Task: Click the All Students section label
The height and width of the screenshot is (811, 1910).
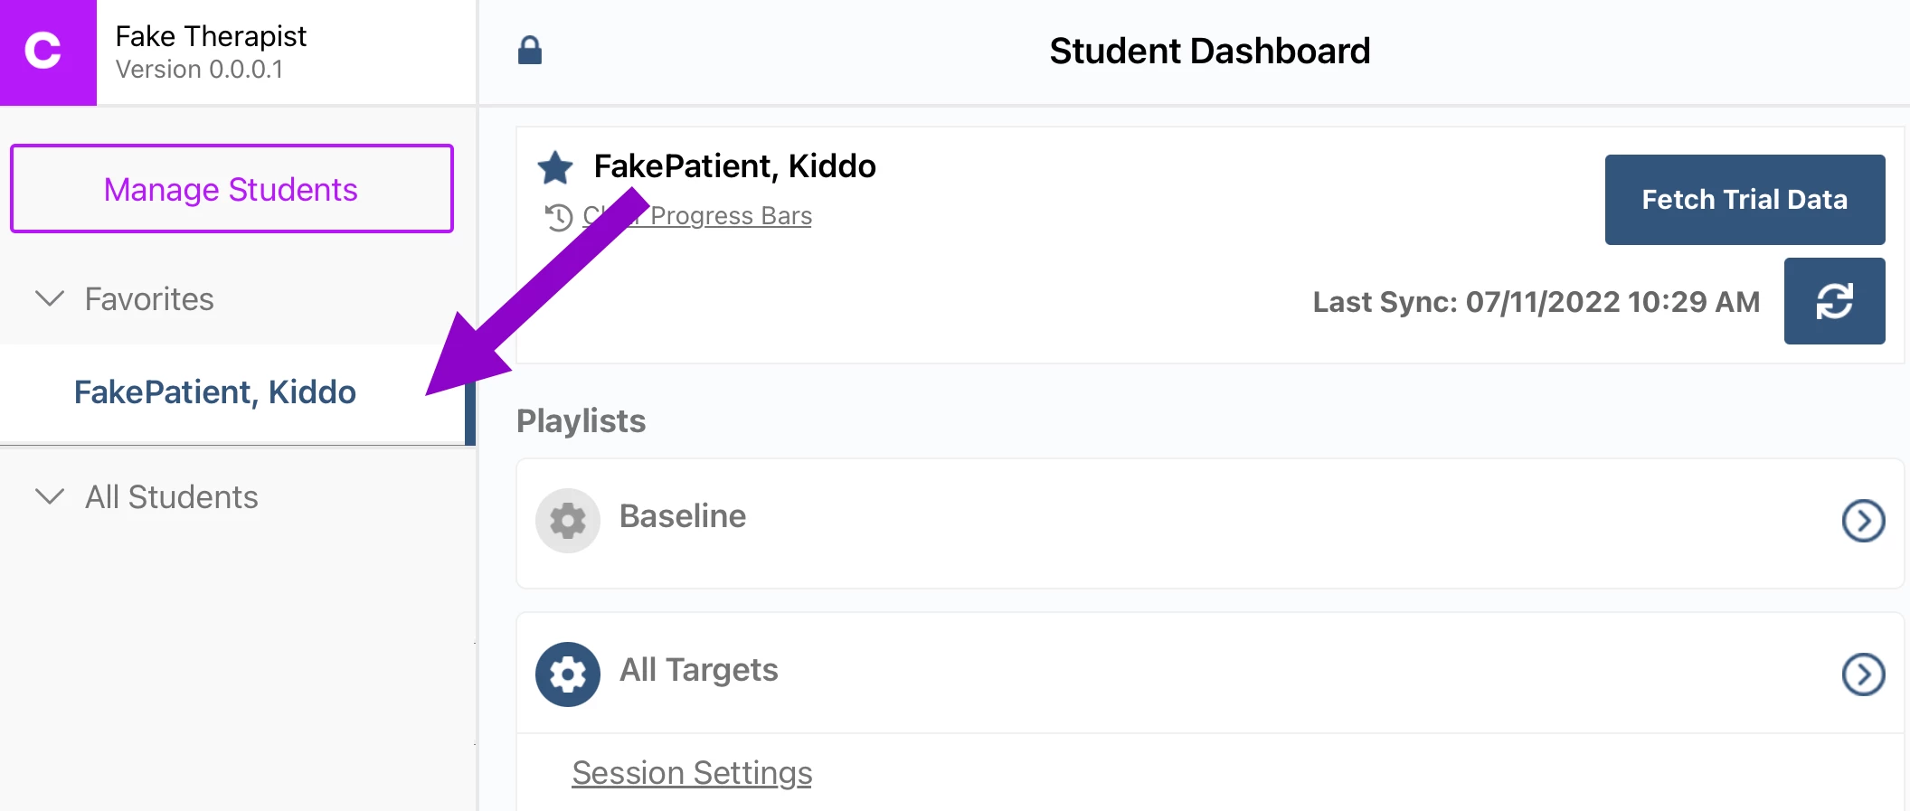Action: [x=172, y=497]
